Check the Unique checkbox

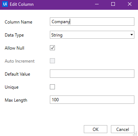pos(52,87)
